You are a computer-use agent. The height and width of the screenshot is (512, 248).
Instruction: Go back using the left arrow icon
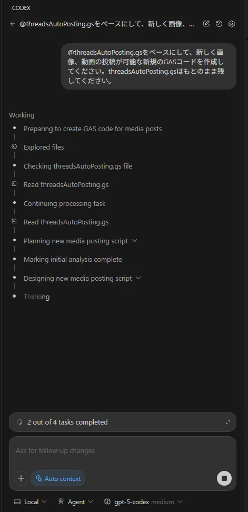(13, 24)
